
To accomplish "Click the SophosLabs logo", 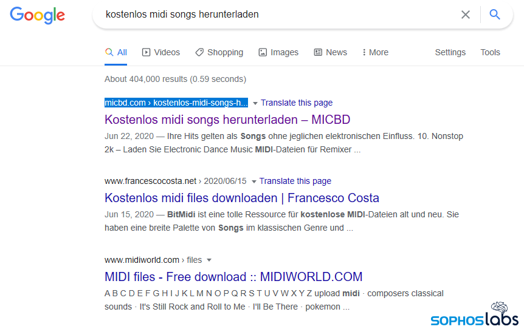I will click(x=475, y=315).
